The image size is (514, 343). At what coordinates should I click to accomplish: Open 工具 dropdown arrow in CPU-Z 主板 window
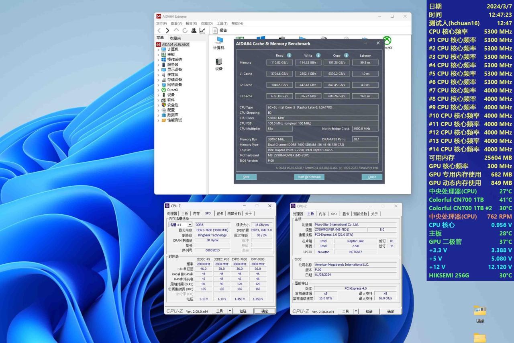(x=356, y=311)
